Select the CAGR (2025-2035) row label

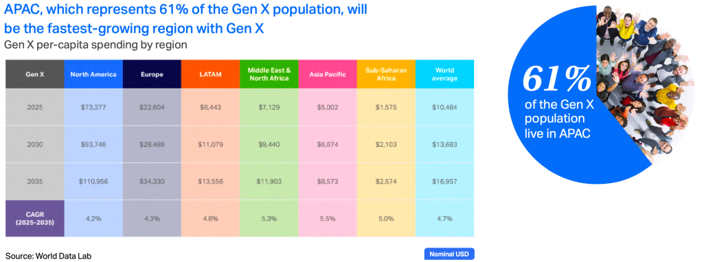(34, 219)
